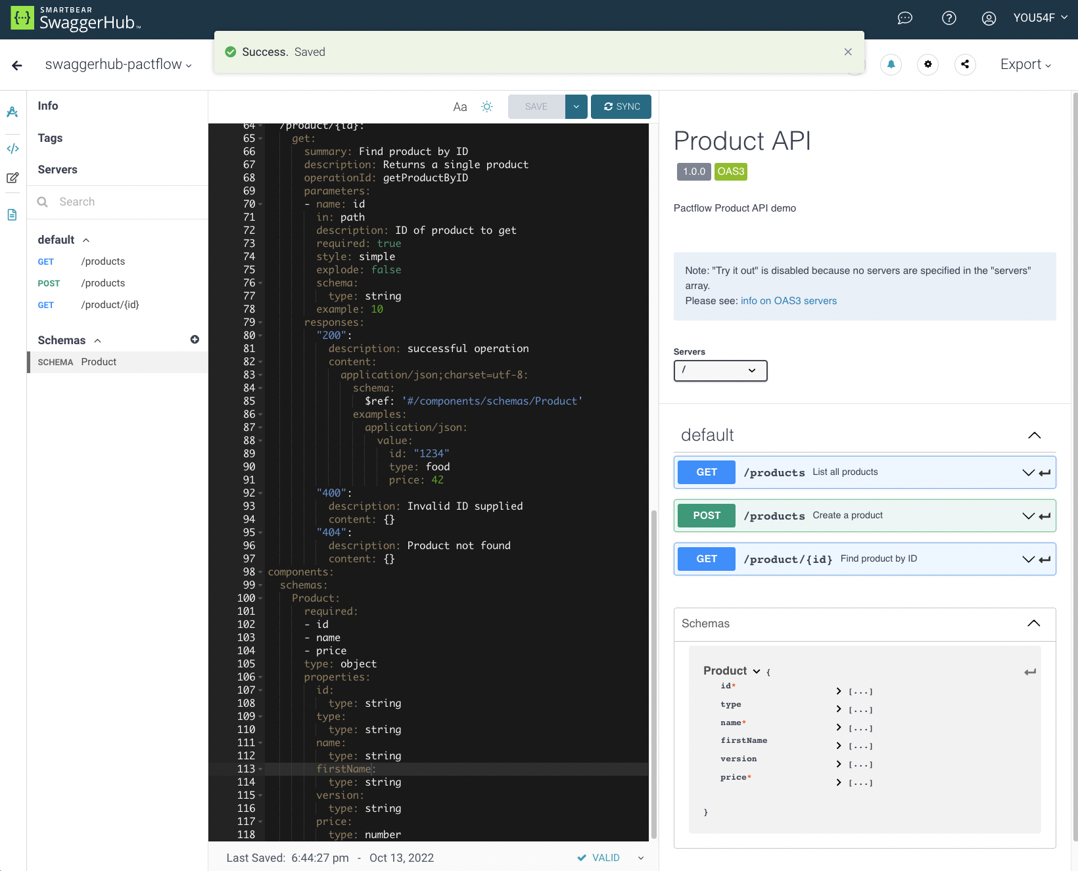Select Product schema in sidebar
Image resolution: width=1078 pixels, height=871 pixels.
[99, 362]
